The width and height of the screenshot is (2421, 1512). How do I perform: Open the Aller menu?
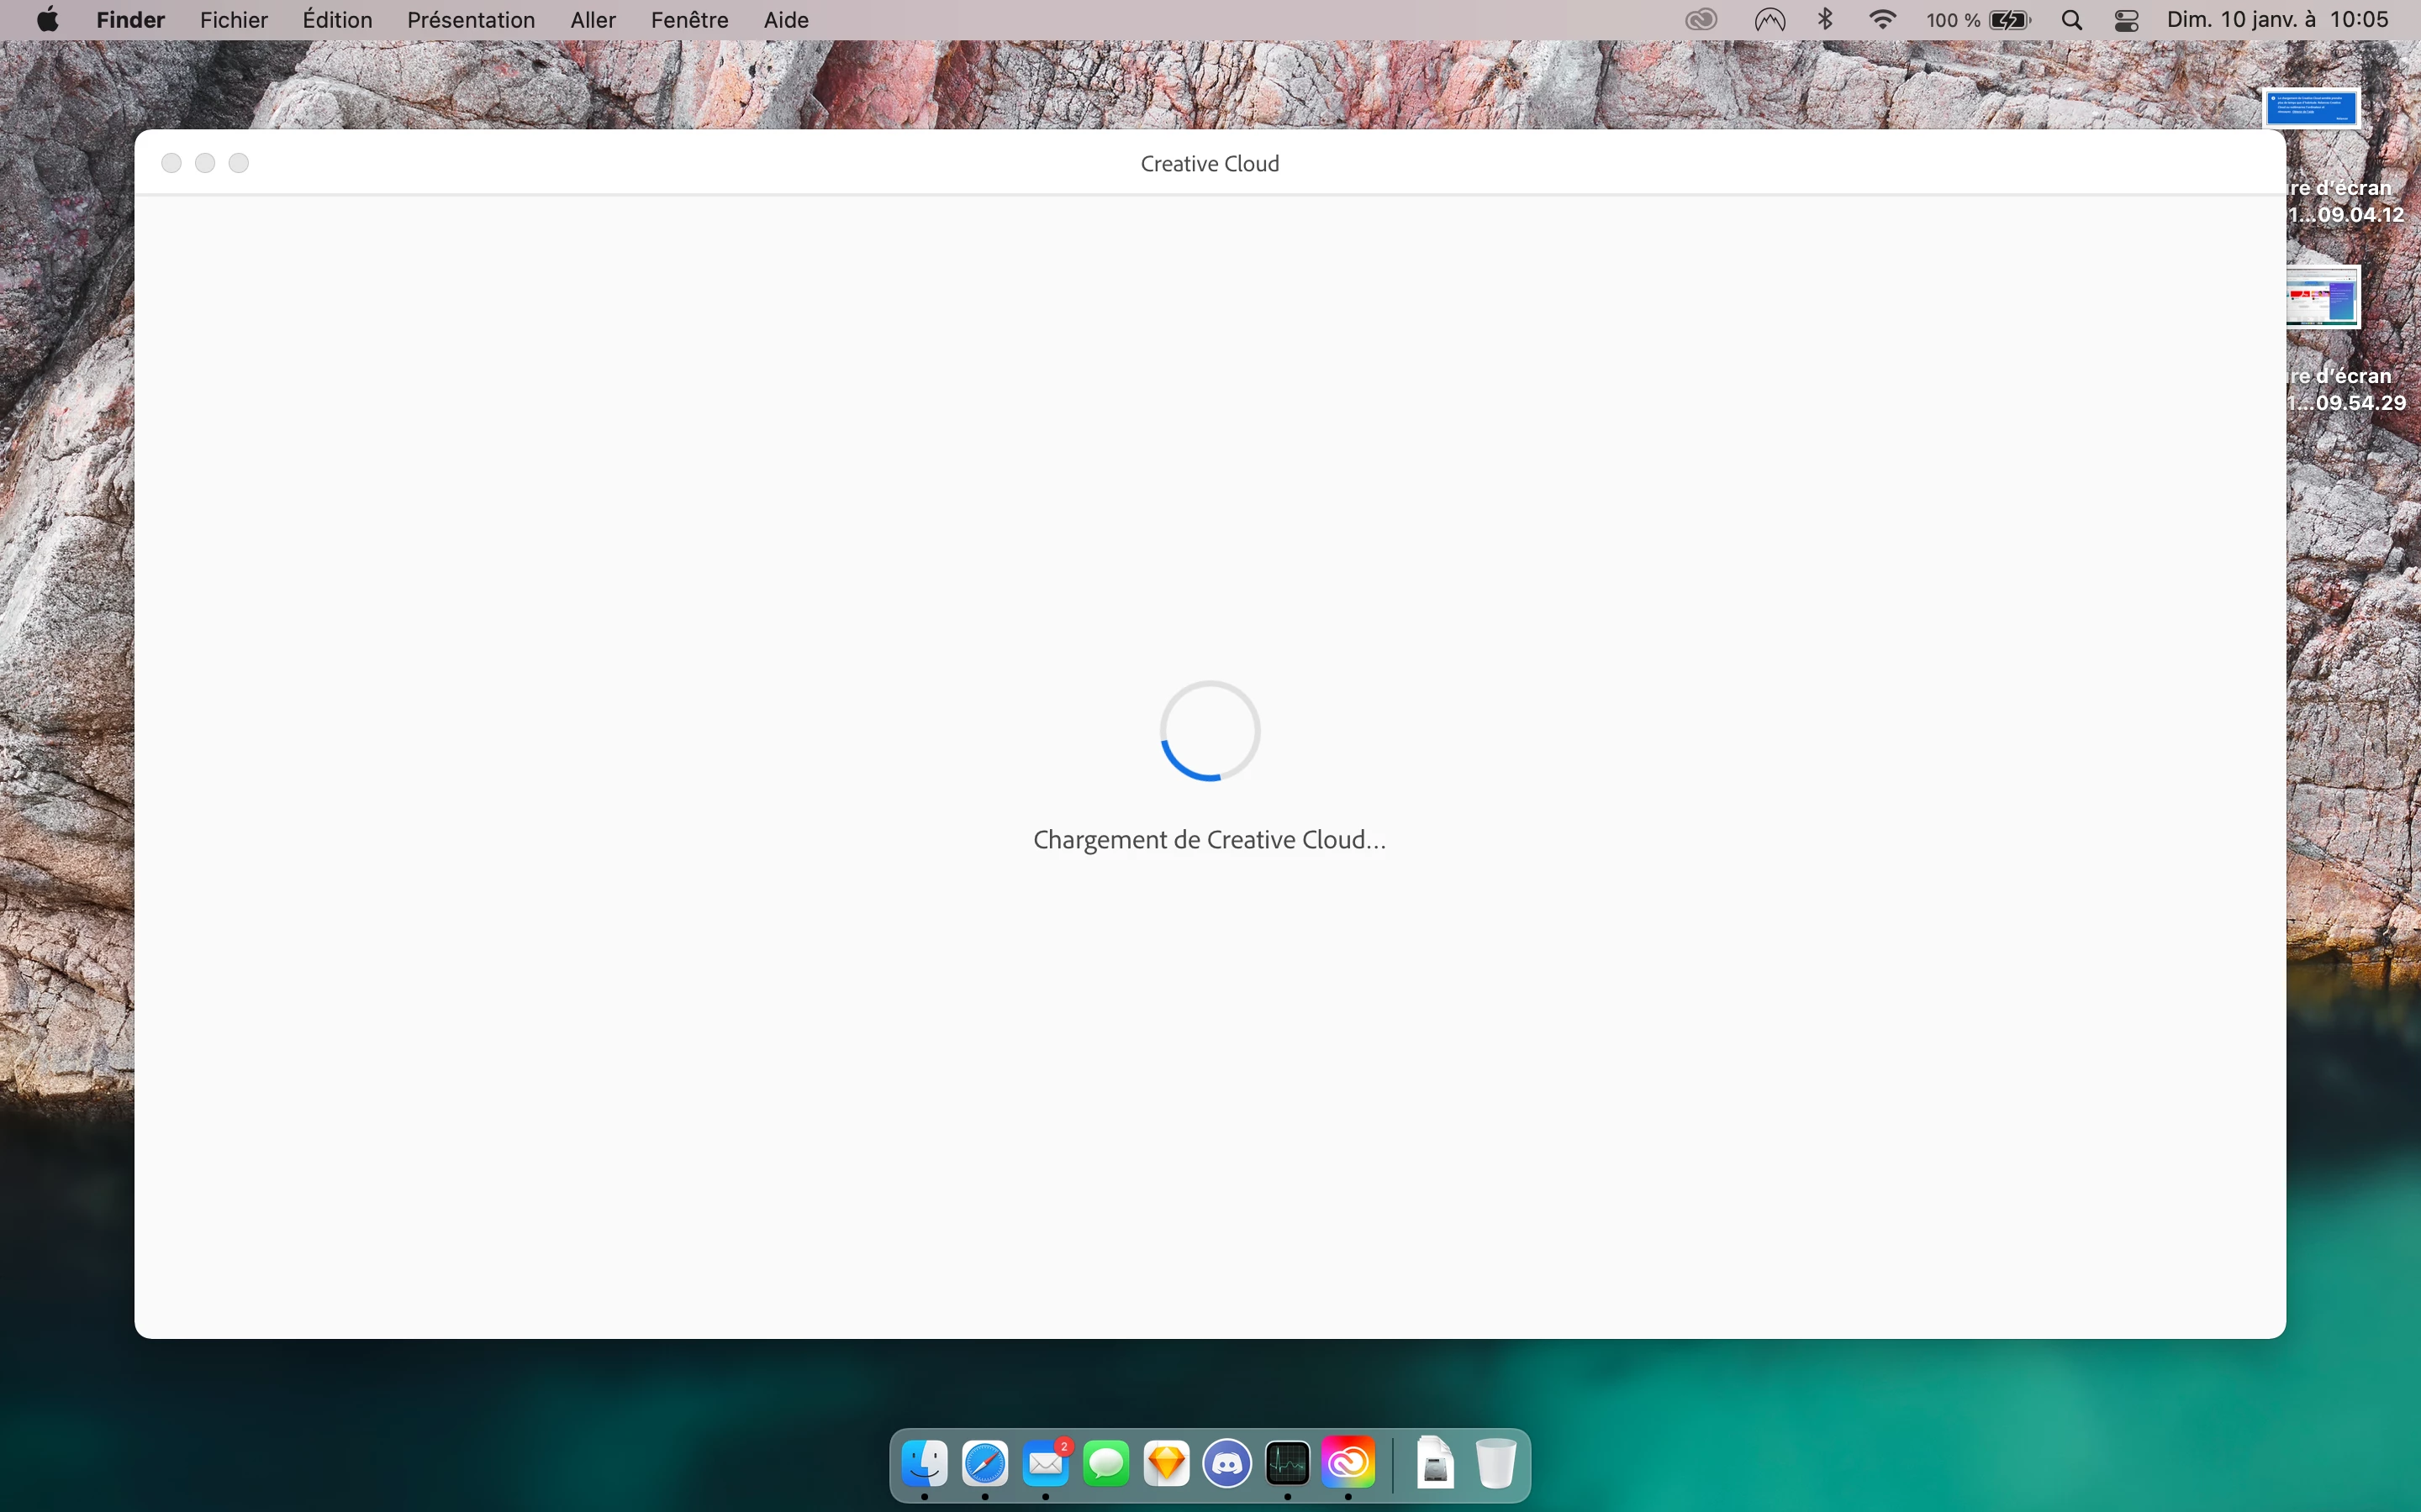[x=593, y=20]
